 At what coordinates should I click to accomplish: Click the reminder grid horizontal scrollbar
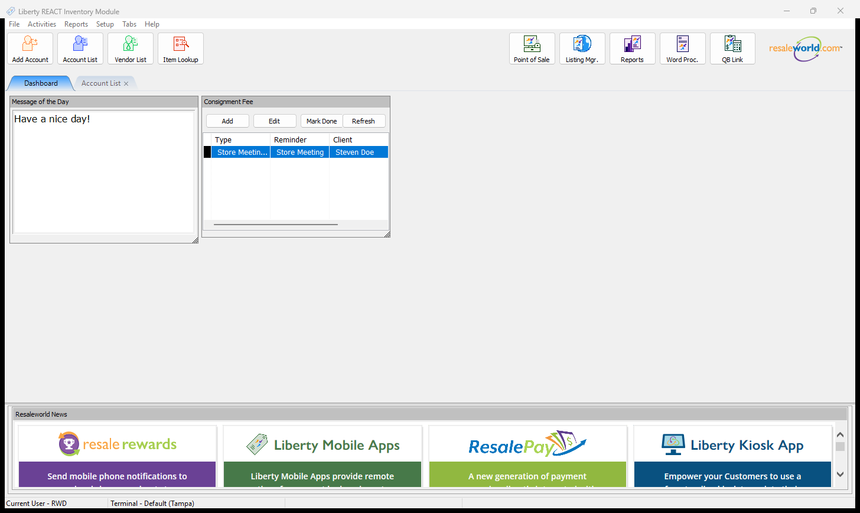point(276,225)
